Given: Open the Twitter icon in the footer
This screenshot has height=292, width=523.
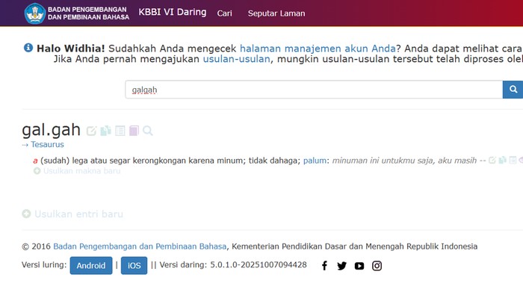Looking at the screenshot, I should pyautogui.click(x=342, y=266).
